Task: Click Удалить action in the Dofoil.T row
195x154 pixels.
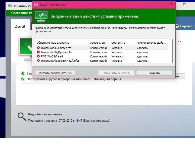Action: 142,61
